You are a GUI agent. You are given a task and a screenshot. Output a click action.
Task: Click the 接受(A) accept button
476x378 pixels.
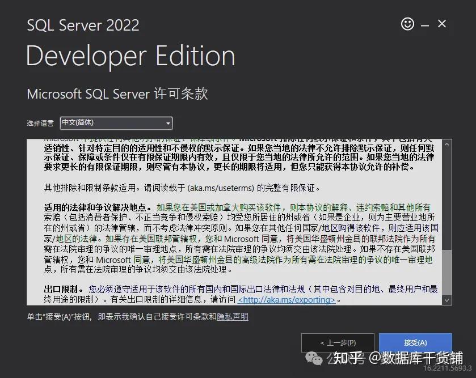[x=416, y=342]
